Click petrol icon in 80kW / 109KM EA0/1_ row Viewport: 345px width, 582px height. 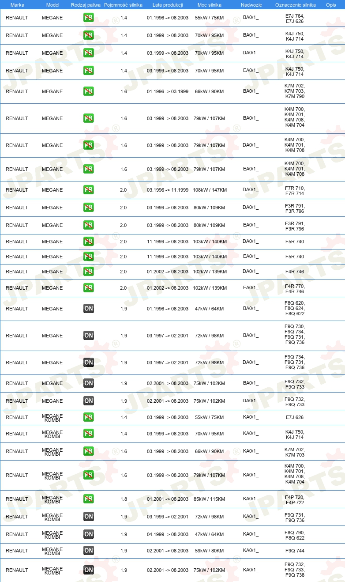tap(89, 225)
